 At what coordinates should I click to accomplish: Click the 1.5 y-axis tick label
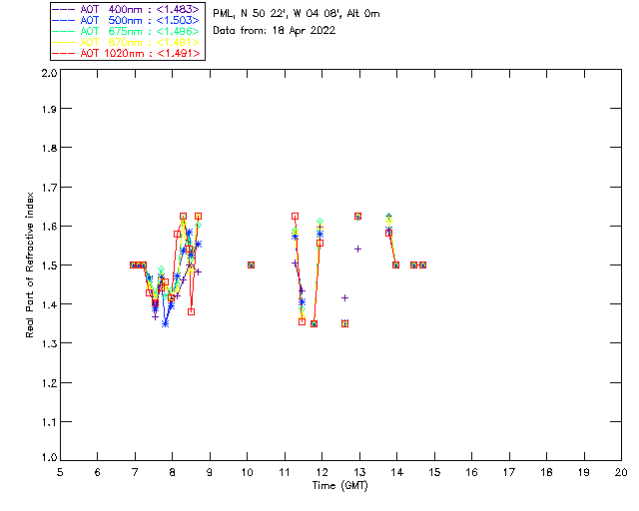[49, 265]
